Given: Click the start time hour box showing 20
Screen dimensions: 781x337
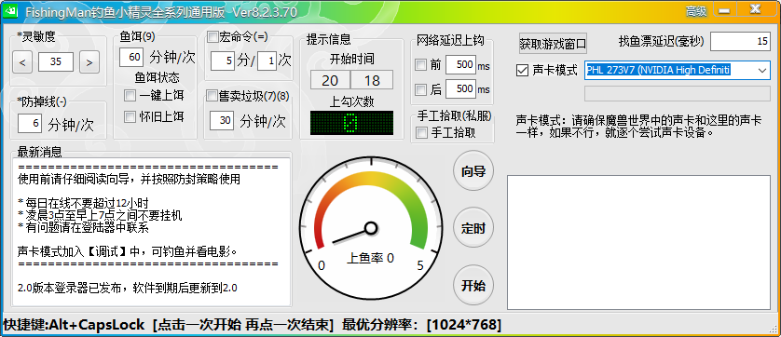Looking at the screenshot, I should coord(330,80).
